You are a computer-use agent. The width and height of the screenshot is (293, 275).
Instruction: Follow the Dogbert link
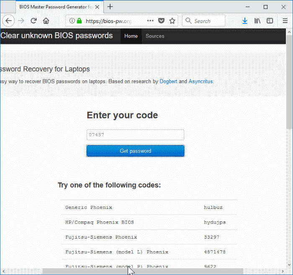tap(168, 82)
